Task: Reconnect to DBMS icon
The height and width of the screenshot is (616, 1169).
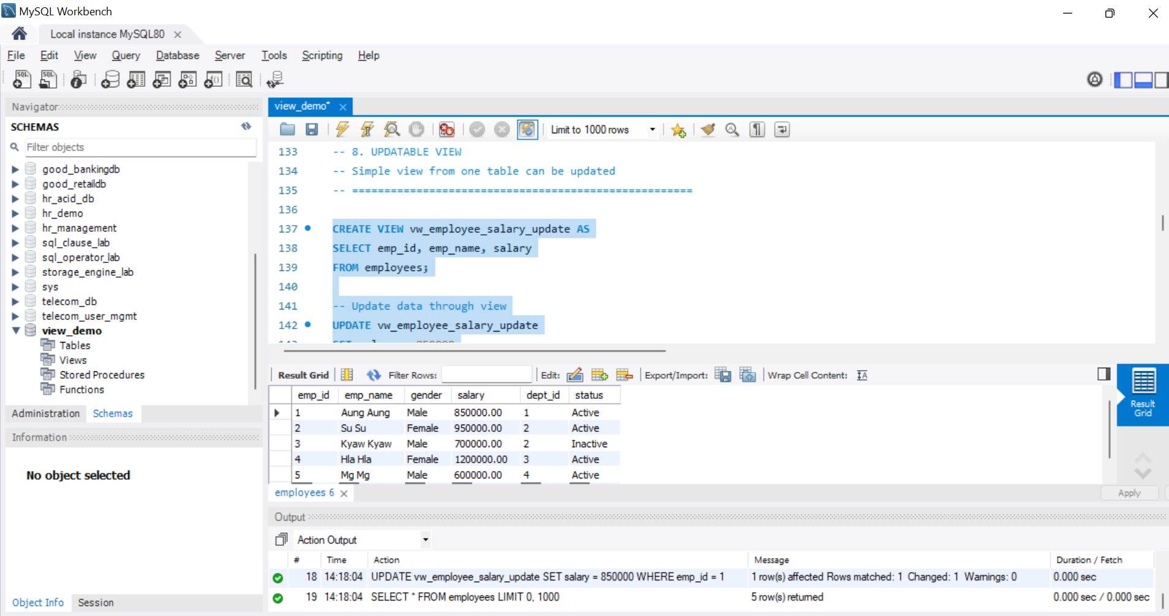Action: 274,80
